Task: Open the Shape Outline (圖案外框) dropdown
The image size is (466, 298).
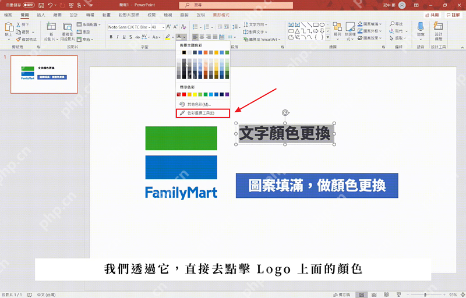Action: pos(369,31)
